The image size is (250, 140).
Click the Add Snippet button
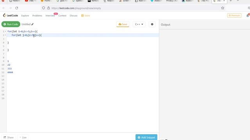[x=146, y=137]
